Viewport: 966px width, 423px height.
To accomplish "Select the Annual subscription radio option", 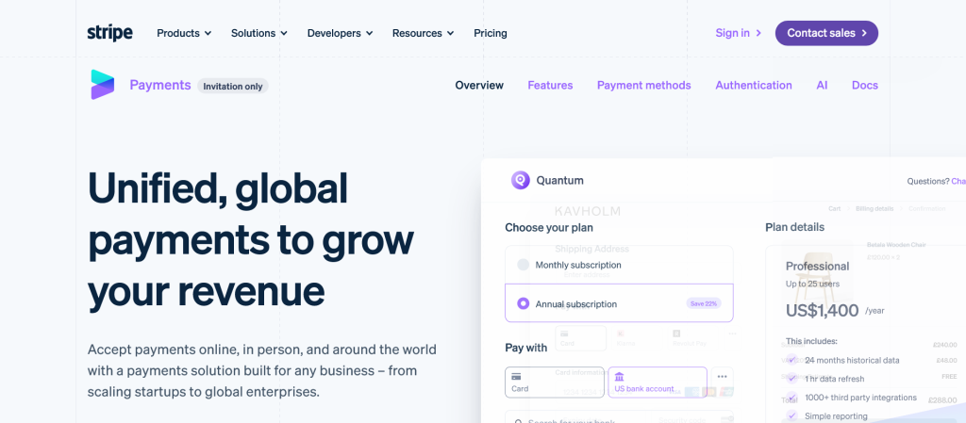I will pos(524,304).
